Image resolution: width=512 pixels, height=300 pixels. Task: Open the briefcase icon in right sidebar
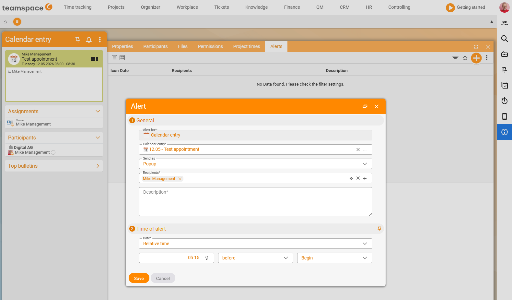505,54
